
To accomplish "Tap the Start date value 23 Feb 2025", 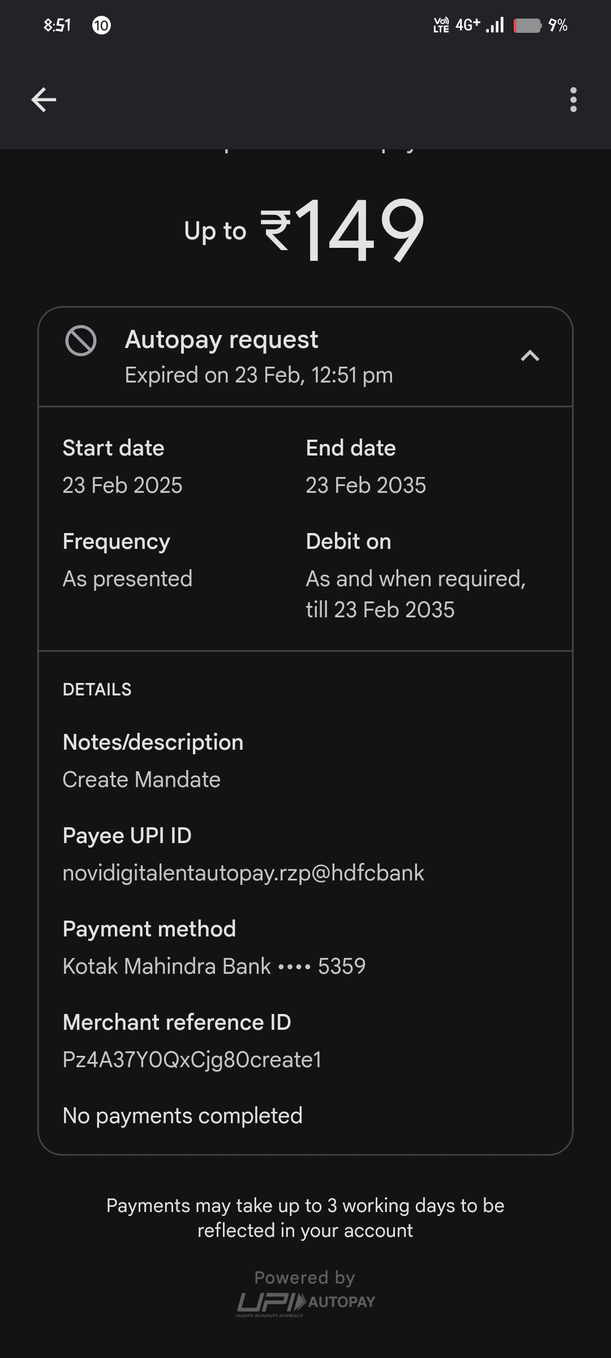I will (122, 485).
